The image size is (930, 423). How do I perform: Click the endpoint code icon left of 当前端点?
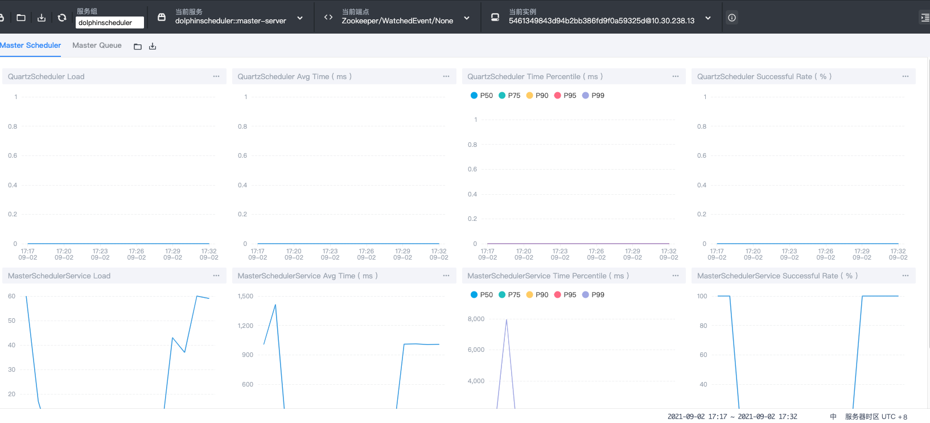click(328, 17)
